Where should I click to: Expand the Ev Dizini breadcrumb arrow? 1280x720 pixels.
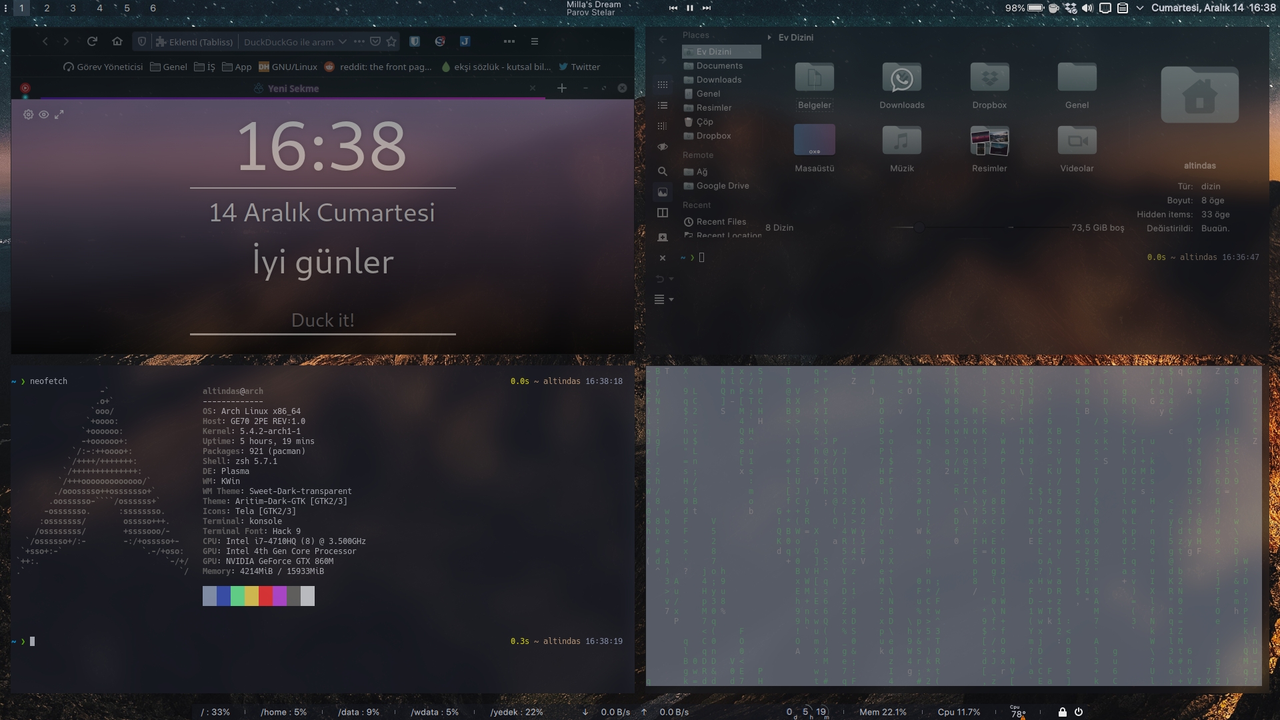tap(769, 37)
